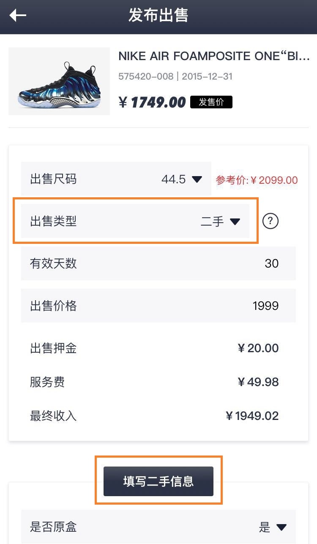This screenshot has height=544, width=317.
Task: Open the Foamposite shoe thumbnail
Action: coord(59,81)
